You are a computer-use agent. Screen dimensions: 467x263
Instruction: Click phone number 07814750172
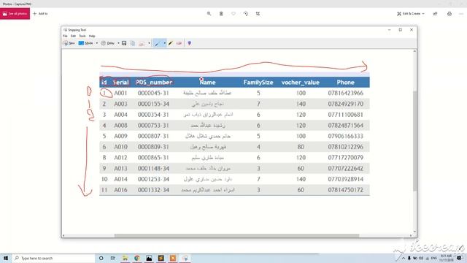(345, 190)
